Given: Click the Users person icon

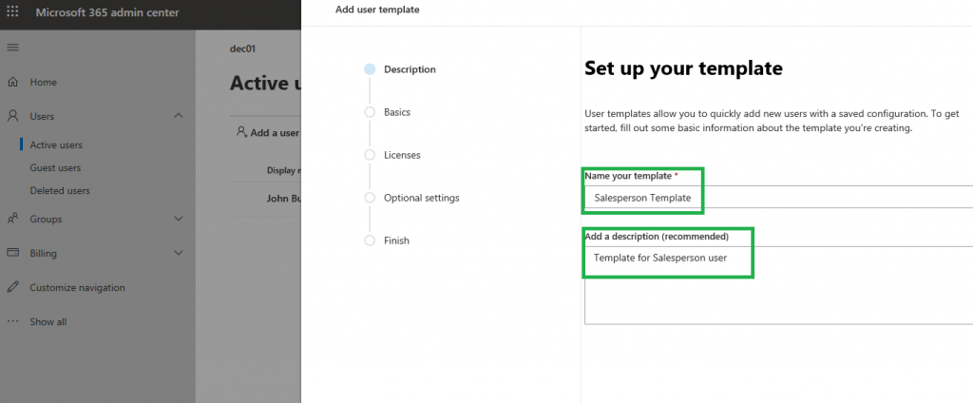Looking at the screenshot, I should point(13,116).
